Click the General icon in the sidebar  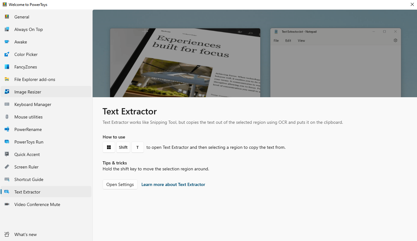[x=7, y=17]
